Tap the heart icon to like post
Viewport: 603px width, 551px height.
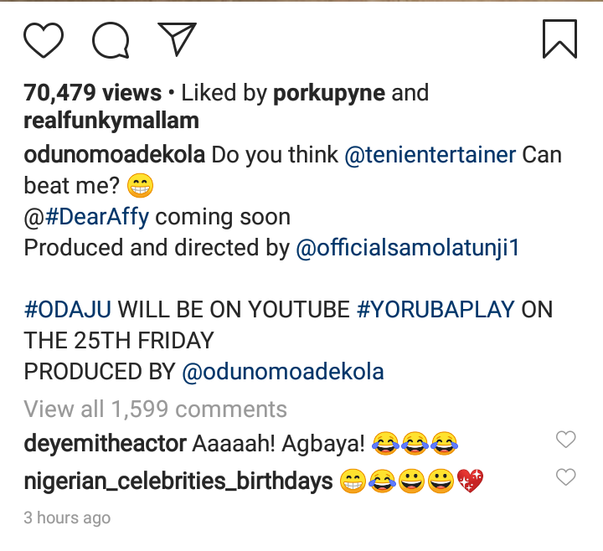click(x=44, y=39)
